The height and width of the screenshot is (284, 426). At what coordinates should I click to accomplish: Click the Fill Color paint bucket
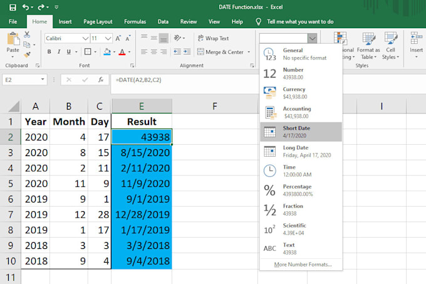pyautogui.click(x=107, y=52)
